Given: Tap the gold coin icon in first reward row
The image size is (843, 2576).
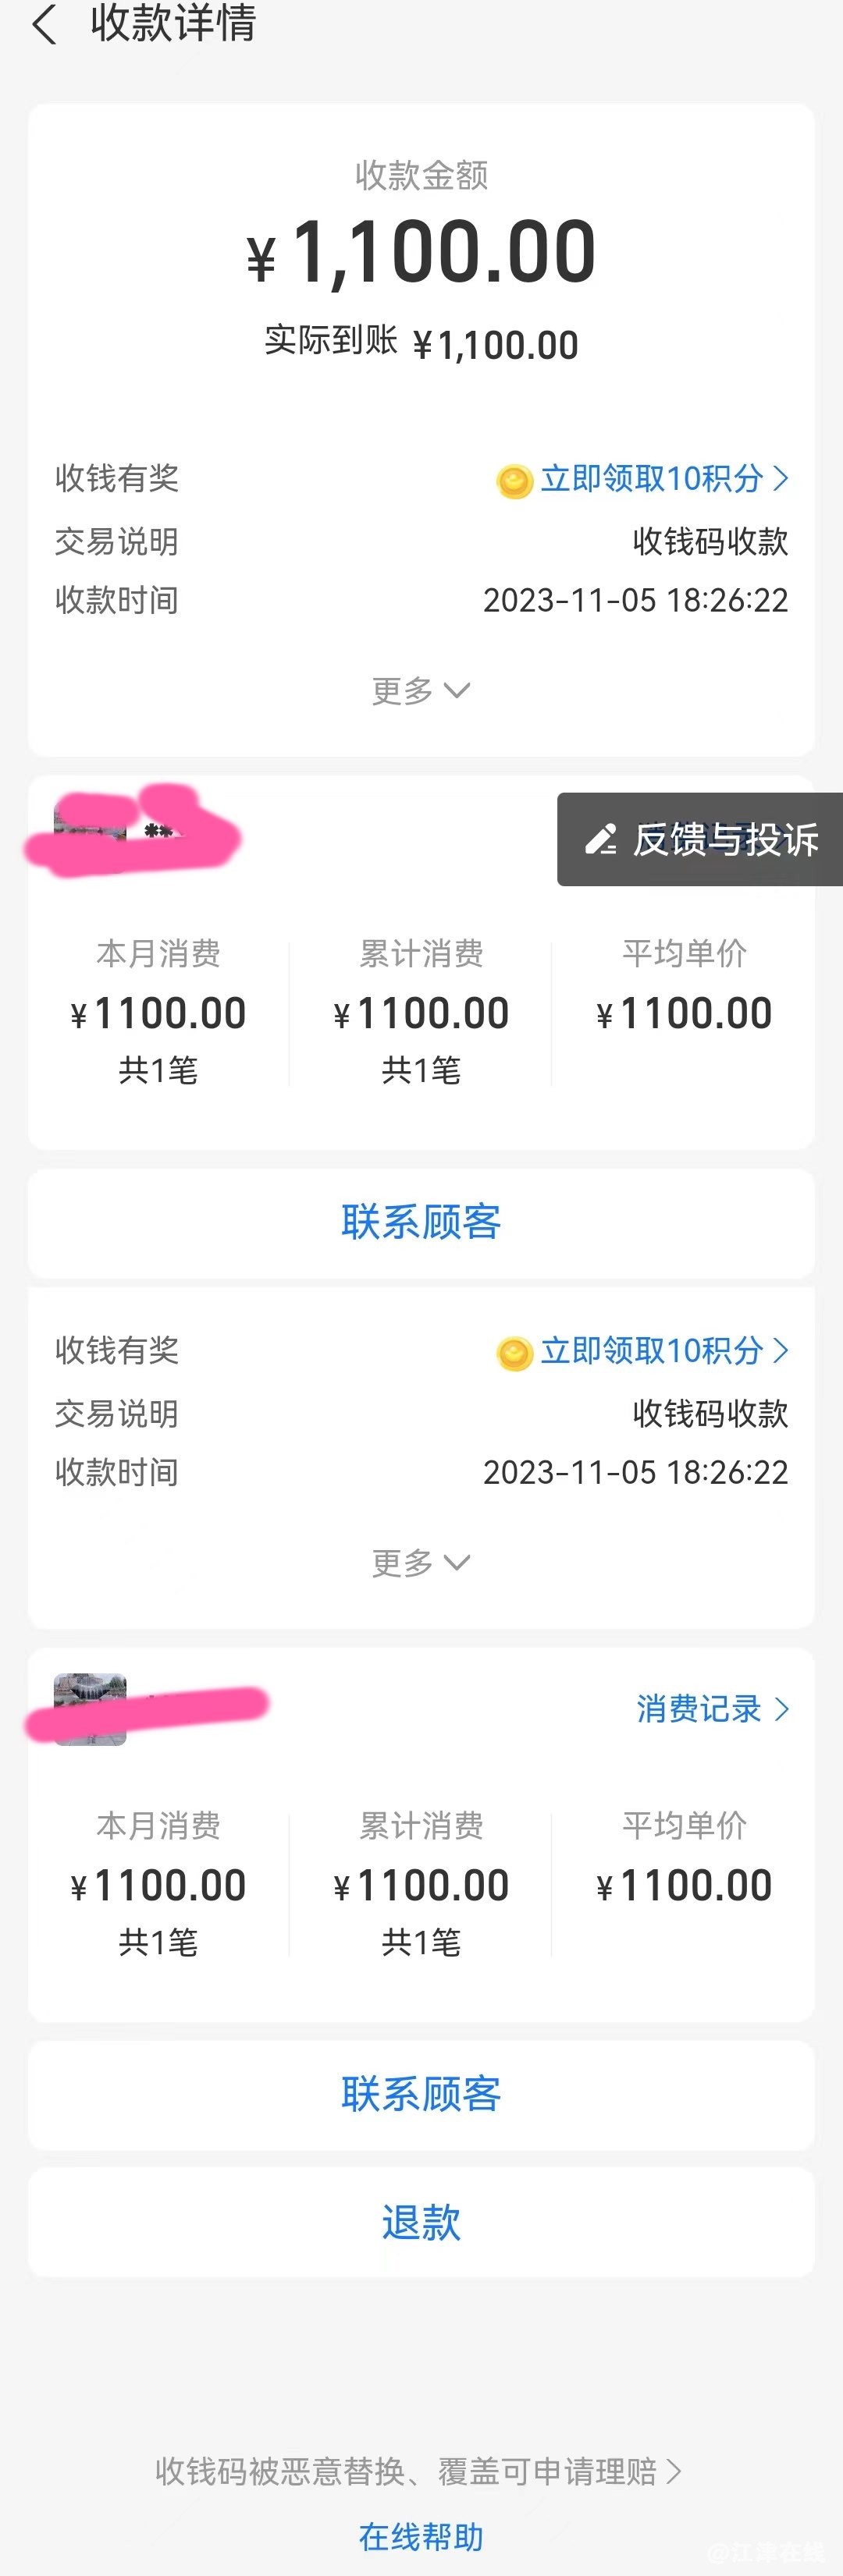Looking at the screenshot, I should 514,481.
